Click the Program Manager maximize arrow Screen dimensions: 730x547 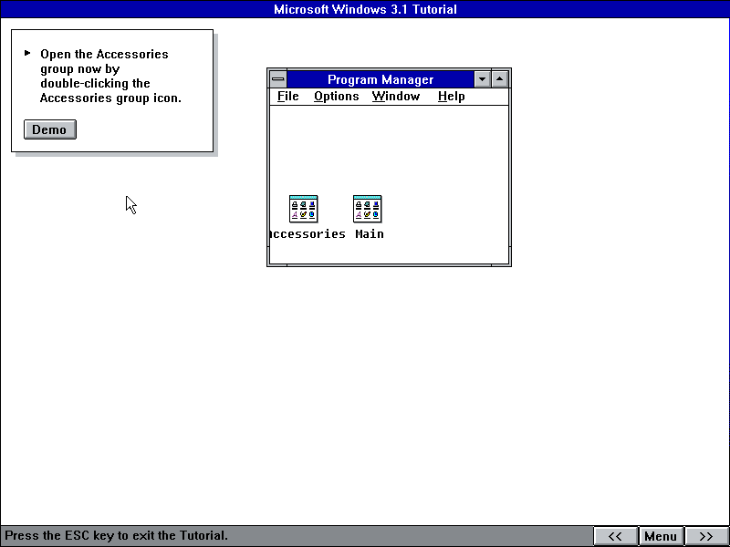tap(499, 79)
